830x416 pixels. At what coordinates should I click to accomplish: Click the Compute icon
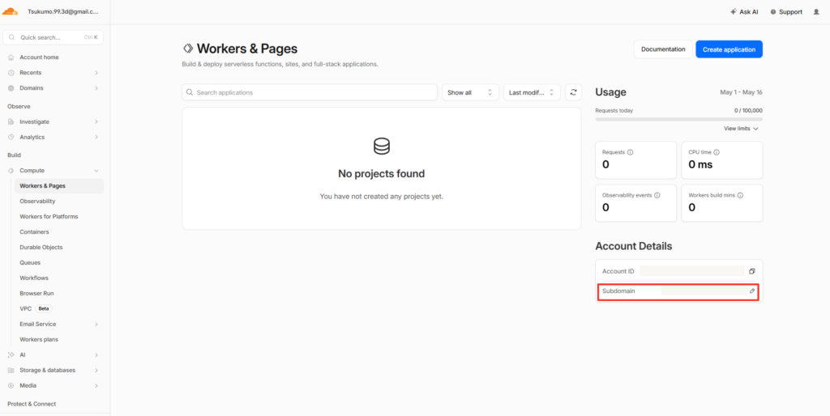11,170
